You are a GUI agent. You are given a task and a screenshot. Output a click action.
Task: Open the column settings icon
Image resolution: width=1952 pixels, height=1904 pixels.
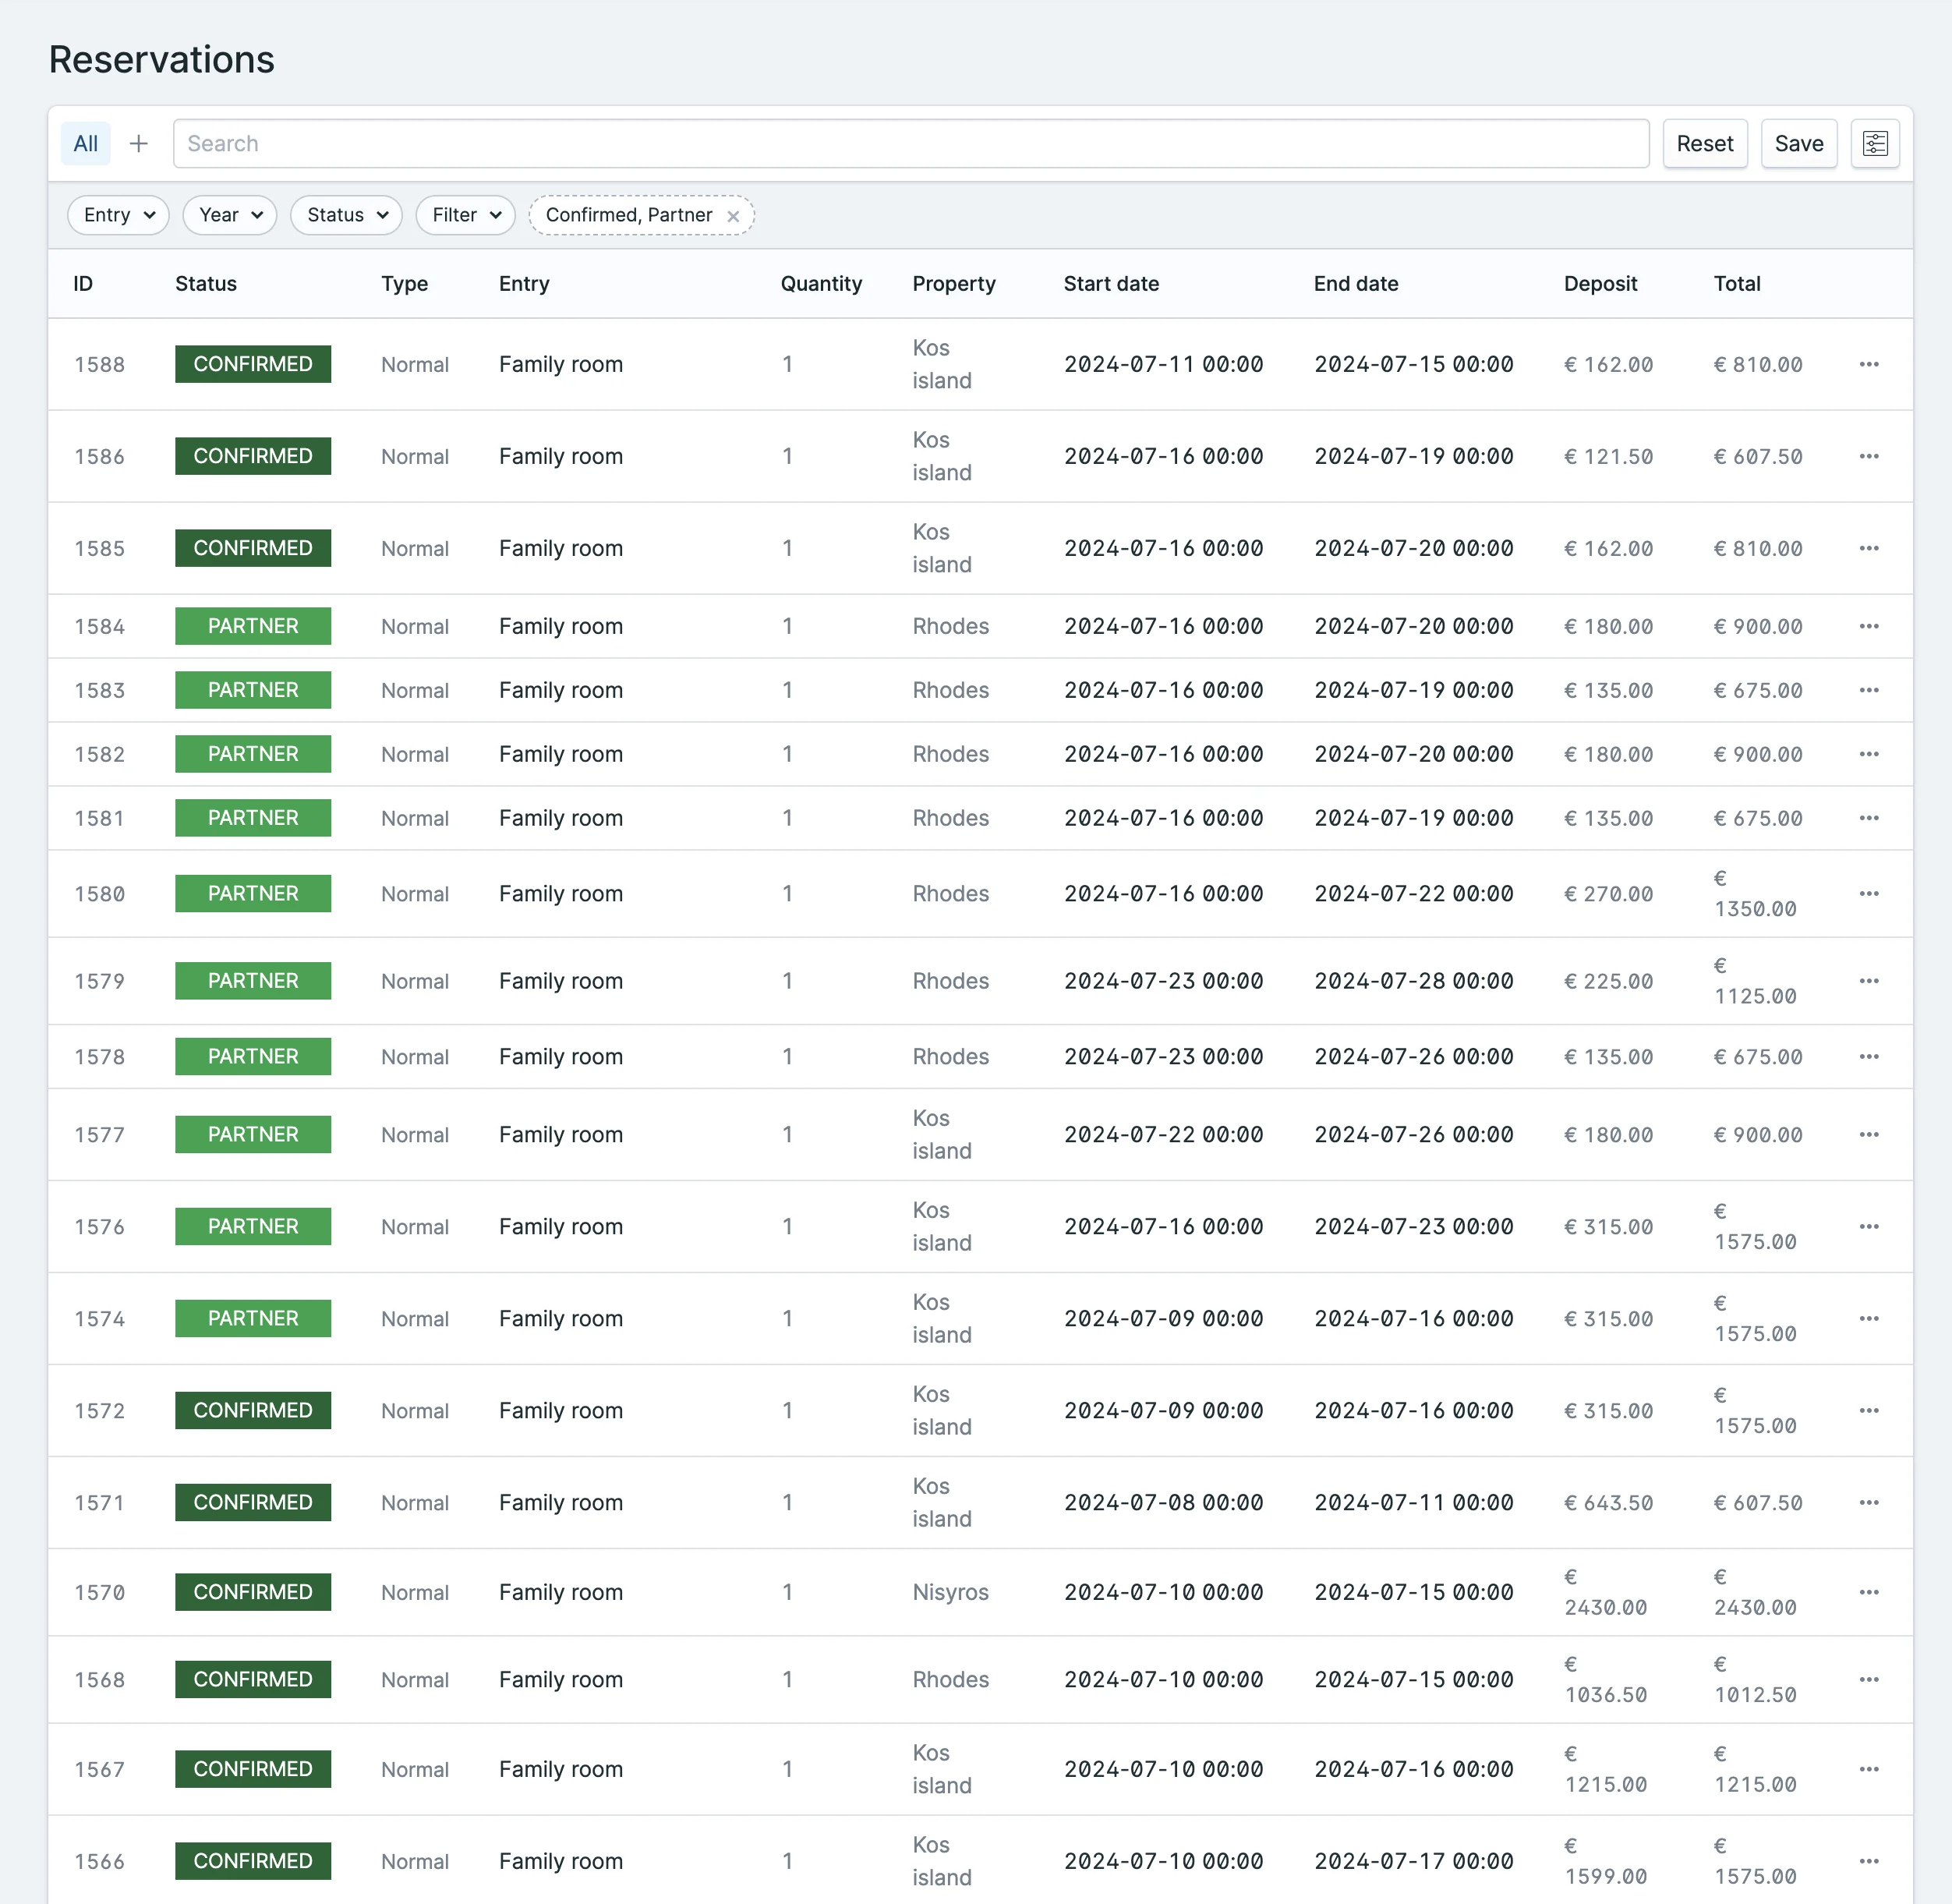[x=1874, y=144]
